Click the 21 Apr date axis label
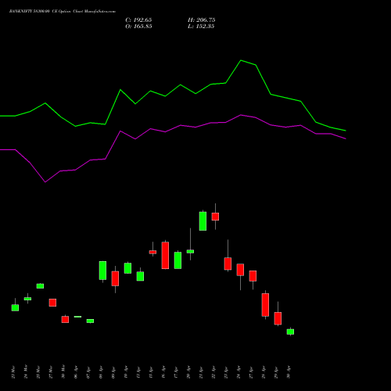The width and height of the screenshot is (391, 391). [201, 372]
